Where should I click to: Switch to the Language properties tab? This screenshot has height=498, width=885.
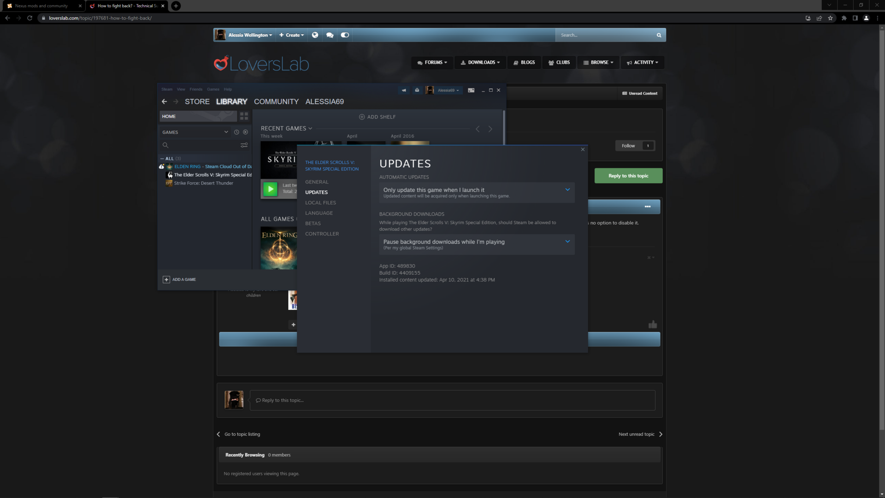point(319,213)
